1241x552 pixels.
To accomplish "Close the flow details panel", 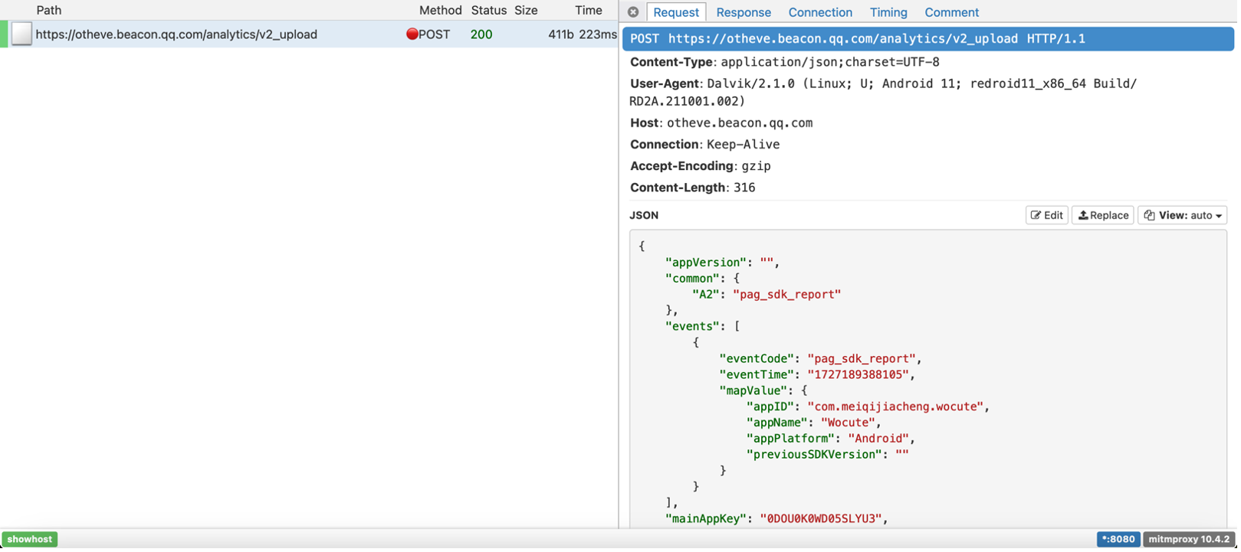I will click(x=633, y=12).
